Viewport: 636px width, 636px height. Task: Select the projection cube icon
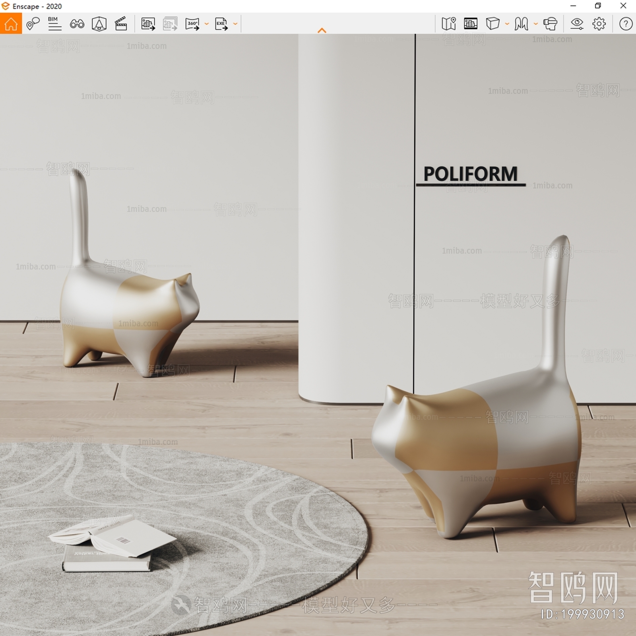493,24
